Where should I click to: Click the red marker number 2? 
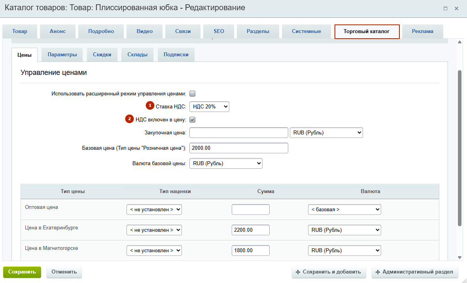click(130, 119)
